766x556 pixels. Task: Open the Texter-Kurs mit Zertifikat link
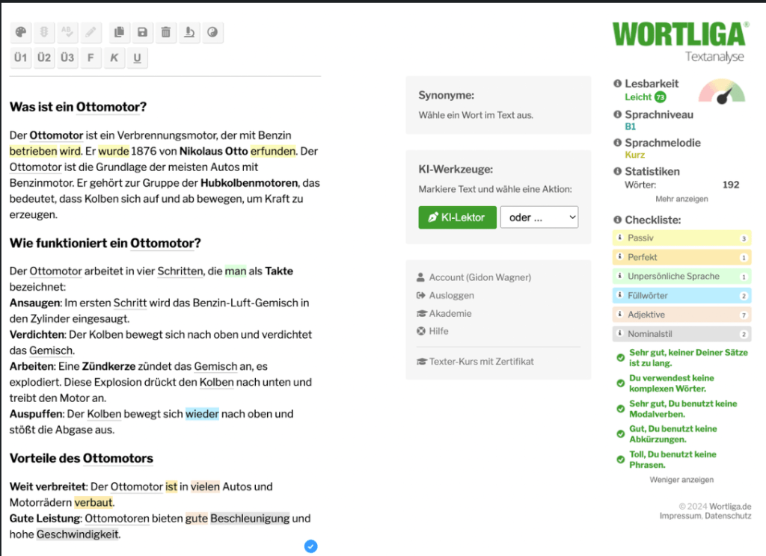[x=481, y=362]
